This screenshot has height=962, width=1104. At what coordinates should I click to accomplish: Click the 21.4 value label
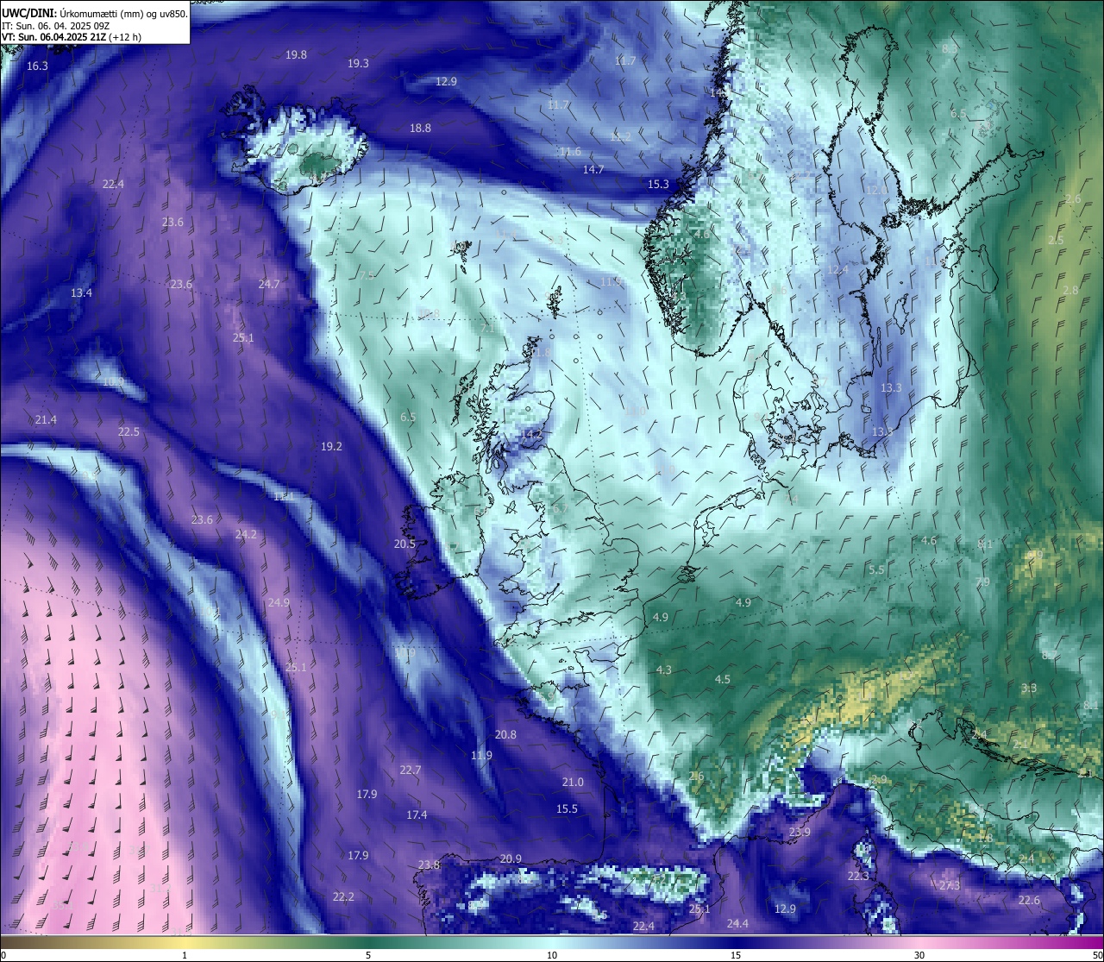[46, 420]
